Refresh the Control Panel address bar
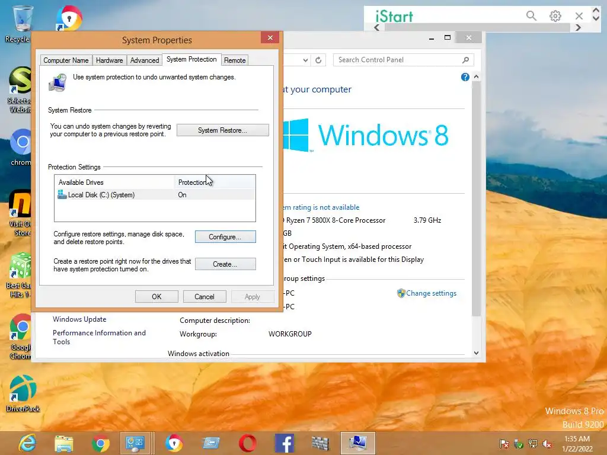Screen dimensions: 607x455 [x=318, y=60]
